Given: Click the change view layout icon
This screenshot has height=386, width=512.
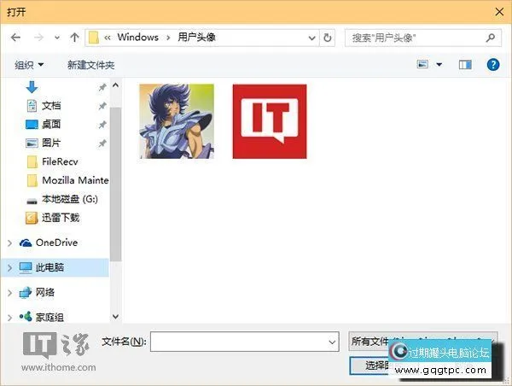Looking at the screenshot, I should [422, 65].
